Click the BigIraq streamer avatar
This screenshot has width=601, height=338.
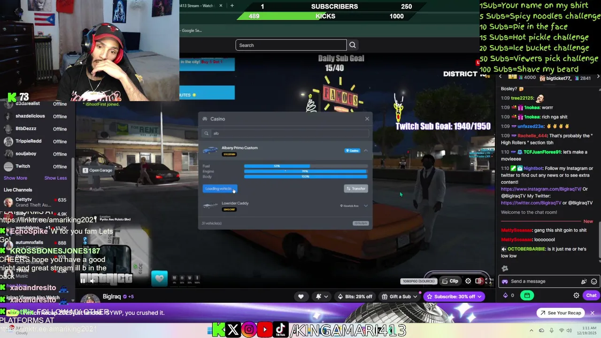90,298
